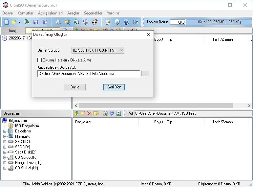Expand the Sabit Disk(E:) tree node
Viewport: 253px width, 187px height.
(5, 152)
